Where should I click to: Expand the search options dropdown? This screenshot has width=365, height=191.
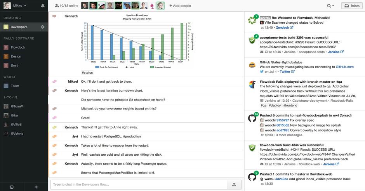(x=330, y=6)
